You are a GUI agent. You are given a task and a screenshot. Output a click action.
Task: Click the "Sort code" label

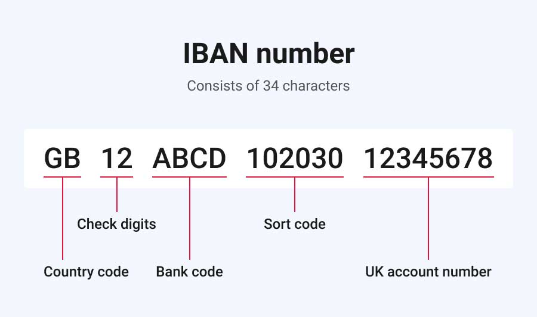(295, 224)
